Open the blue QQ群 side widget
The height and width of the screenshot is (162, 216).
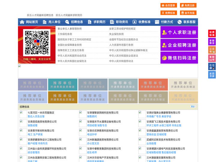coord(212,67)
